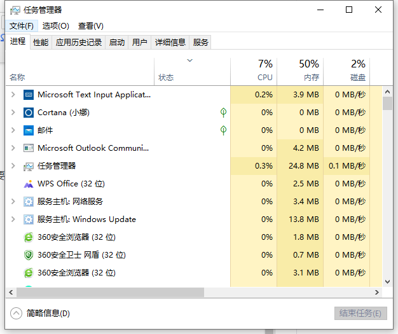Click the horizontal scrollbar right arrow
The image size is (398, 334).
[377, 293]
